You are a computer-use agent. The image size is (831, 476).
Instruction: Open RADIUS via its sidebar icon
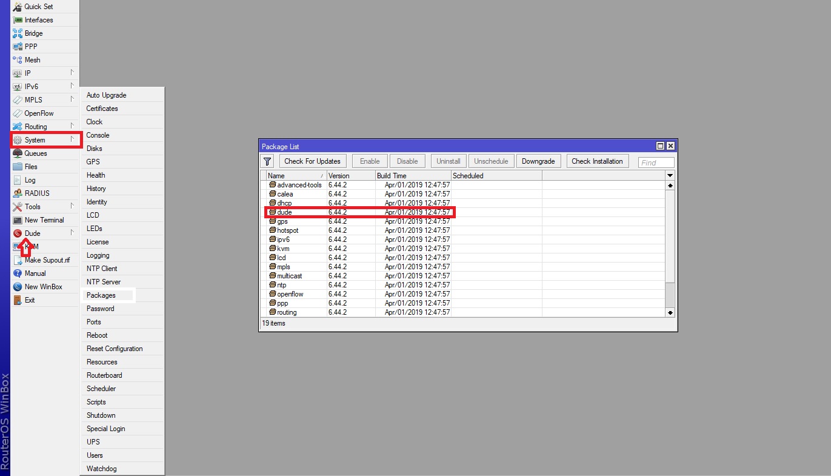click(x=18, y=193)
